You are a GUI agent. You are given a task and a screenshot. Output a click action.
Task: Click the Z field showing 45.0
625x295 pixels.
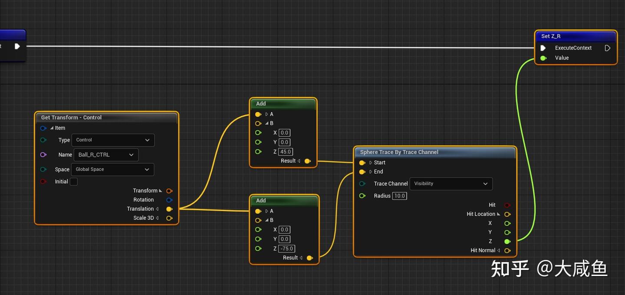click(286, 152)
